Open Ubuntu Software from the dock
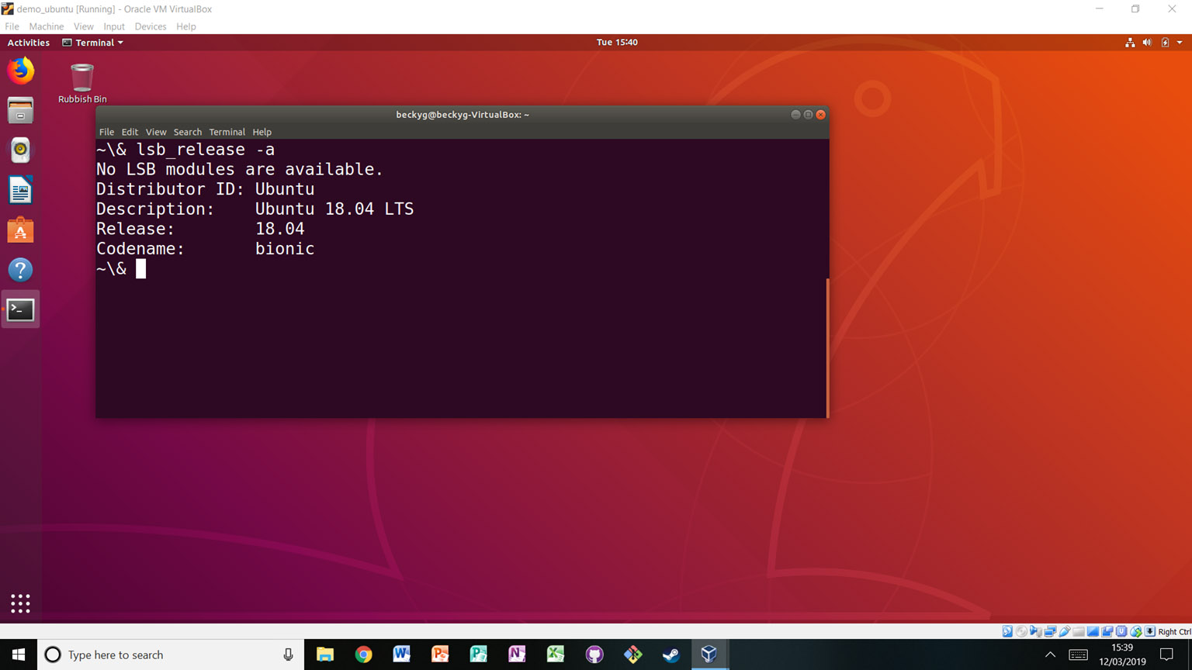 click(x=20, y=230)
